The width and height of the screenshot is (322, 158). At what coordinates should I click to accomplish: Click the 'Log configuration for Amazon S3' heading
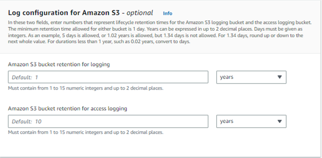click(x=64, y=13)
